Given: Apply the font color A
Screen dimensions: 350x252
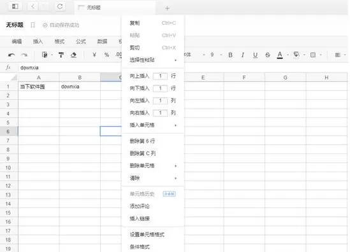Looking at the screenshot, I should point(280,55).
